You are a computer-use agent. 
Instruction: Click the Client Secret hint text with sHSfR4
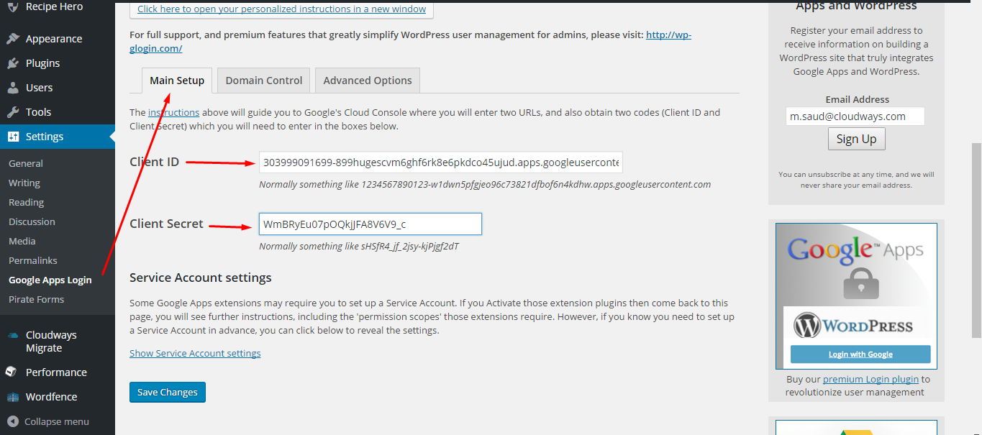[x=359, y=247]
